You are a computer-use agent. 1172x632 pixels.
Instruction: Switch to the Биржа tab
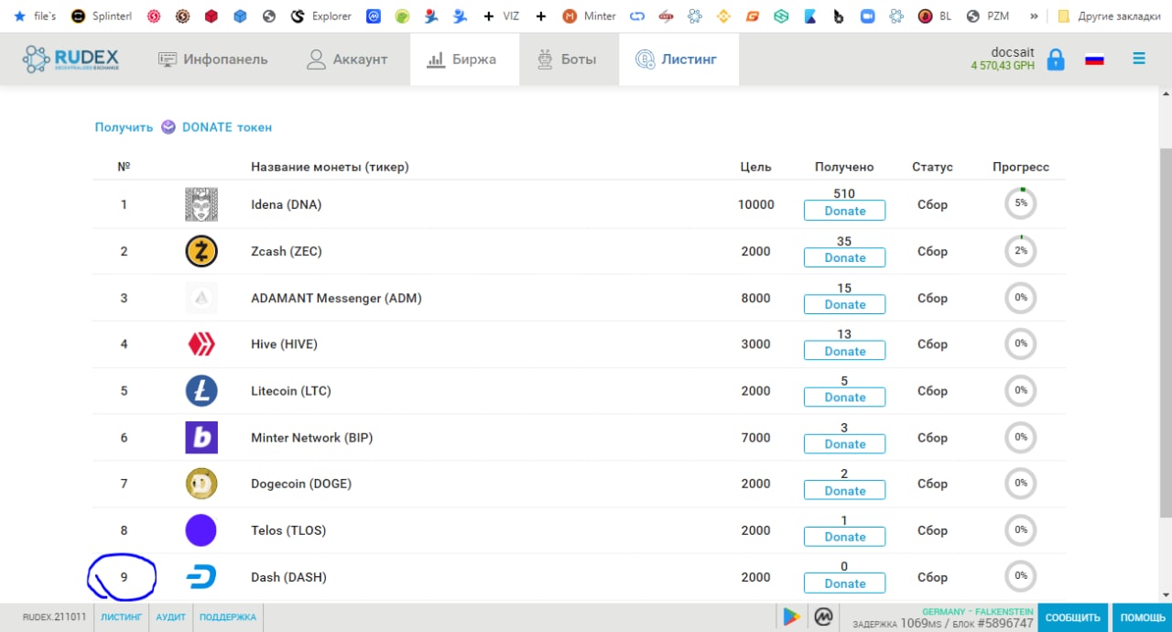[462, 60]
